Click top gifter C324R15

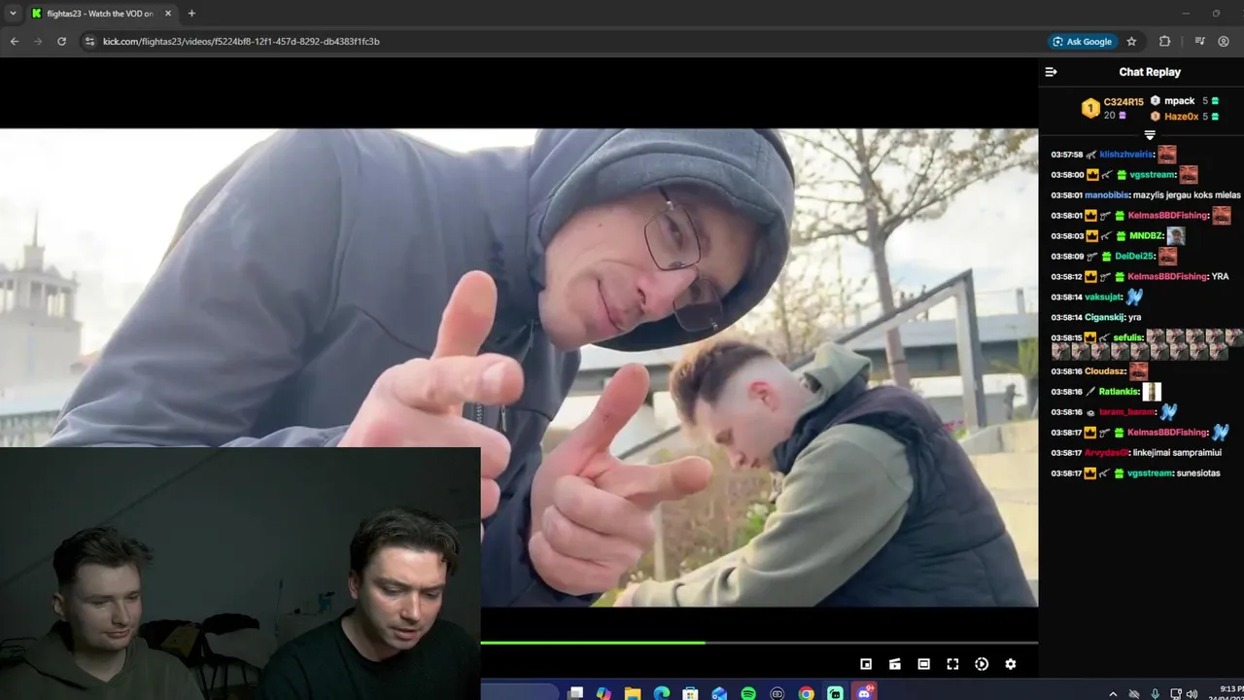(1123, 102)
